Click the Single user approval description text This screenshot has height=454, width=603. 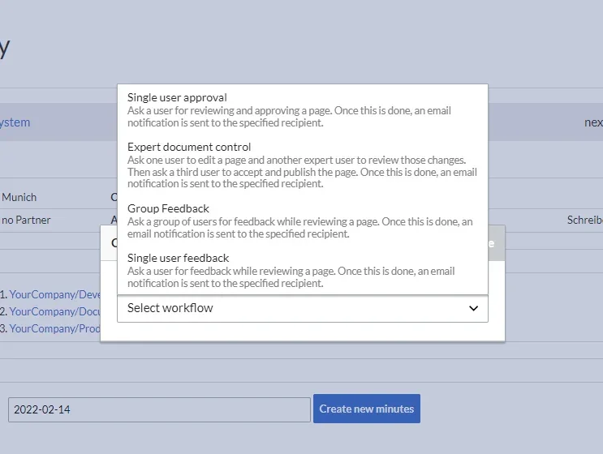point(289,117)
